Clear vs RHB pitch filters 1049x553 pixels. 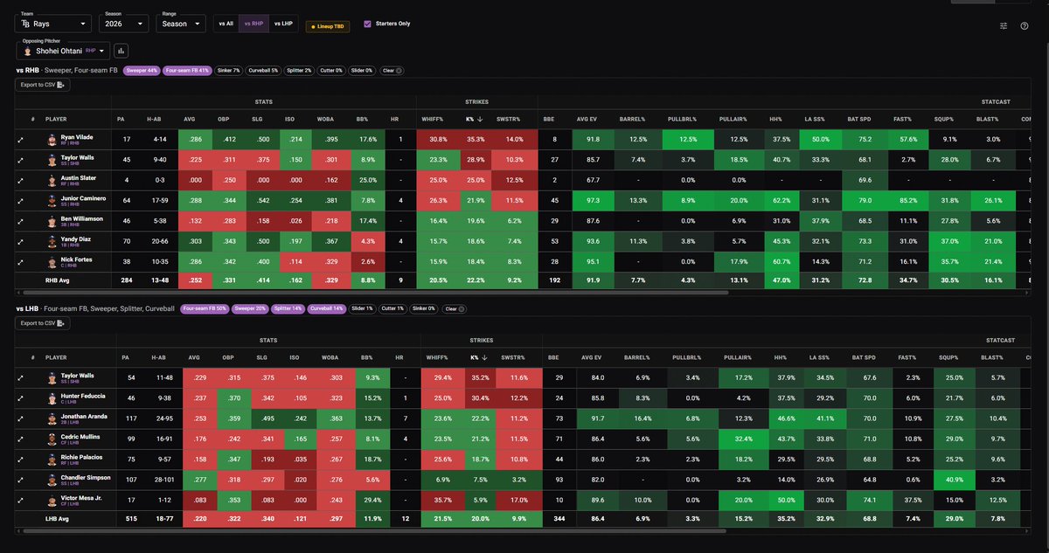pos(392,70)
